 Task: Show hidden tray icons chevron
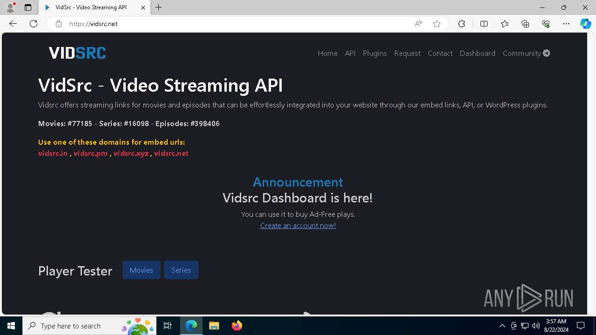502,326
